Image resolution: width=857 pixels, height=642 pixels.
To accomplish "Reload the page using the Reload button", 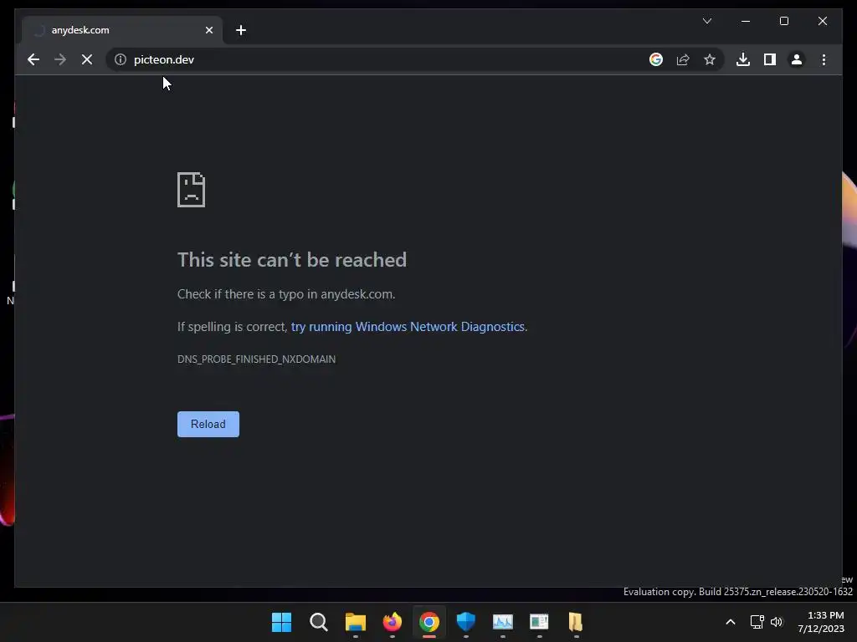I will (208, 424).
